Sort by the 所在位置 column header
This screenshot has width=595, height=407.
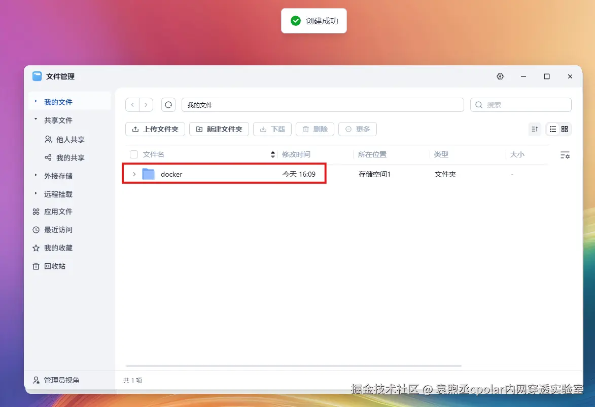372,154
